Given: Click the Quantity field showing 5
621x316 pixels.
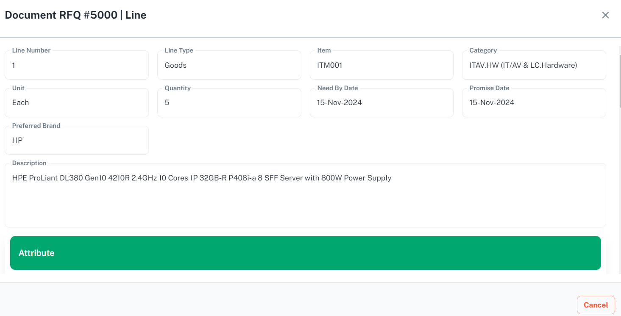Looking at the screenshot, I should [x=229, y=103].
